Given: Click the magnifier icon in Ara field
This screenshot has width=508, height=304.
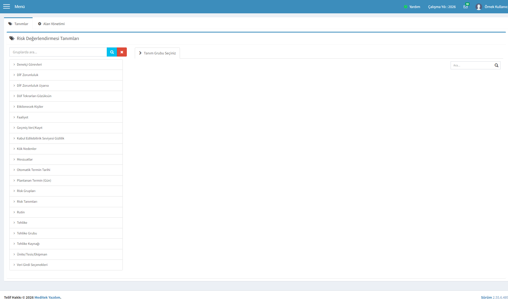Looking at the screenshot, I should [497, 65].
